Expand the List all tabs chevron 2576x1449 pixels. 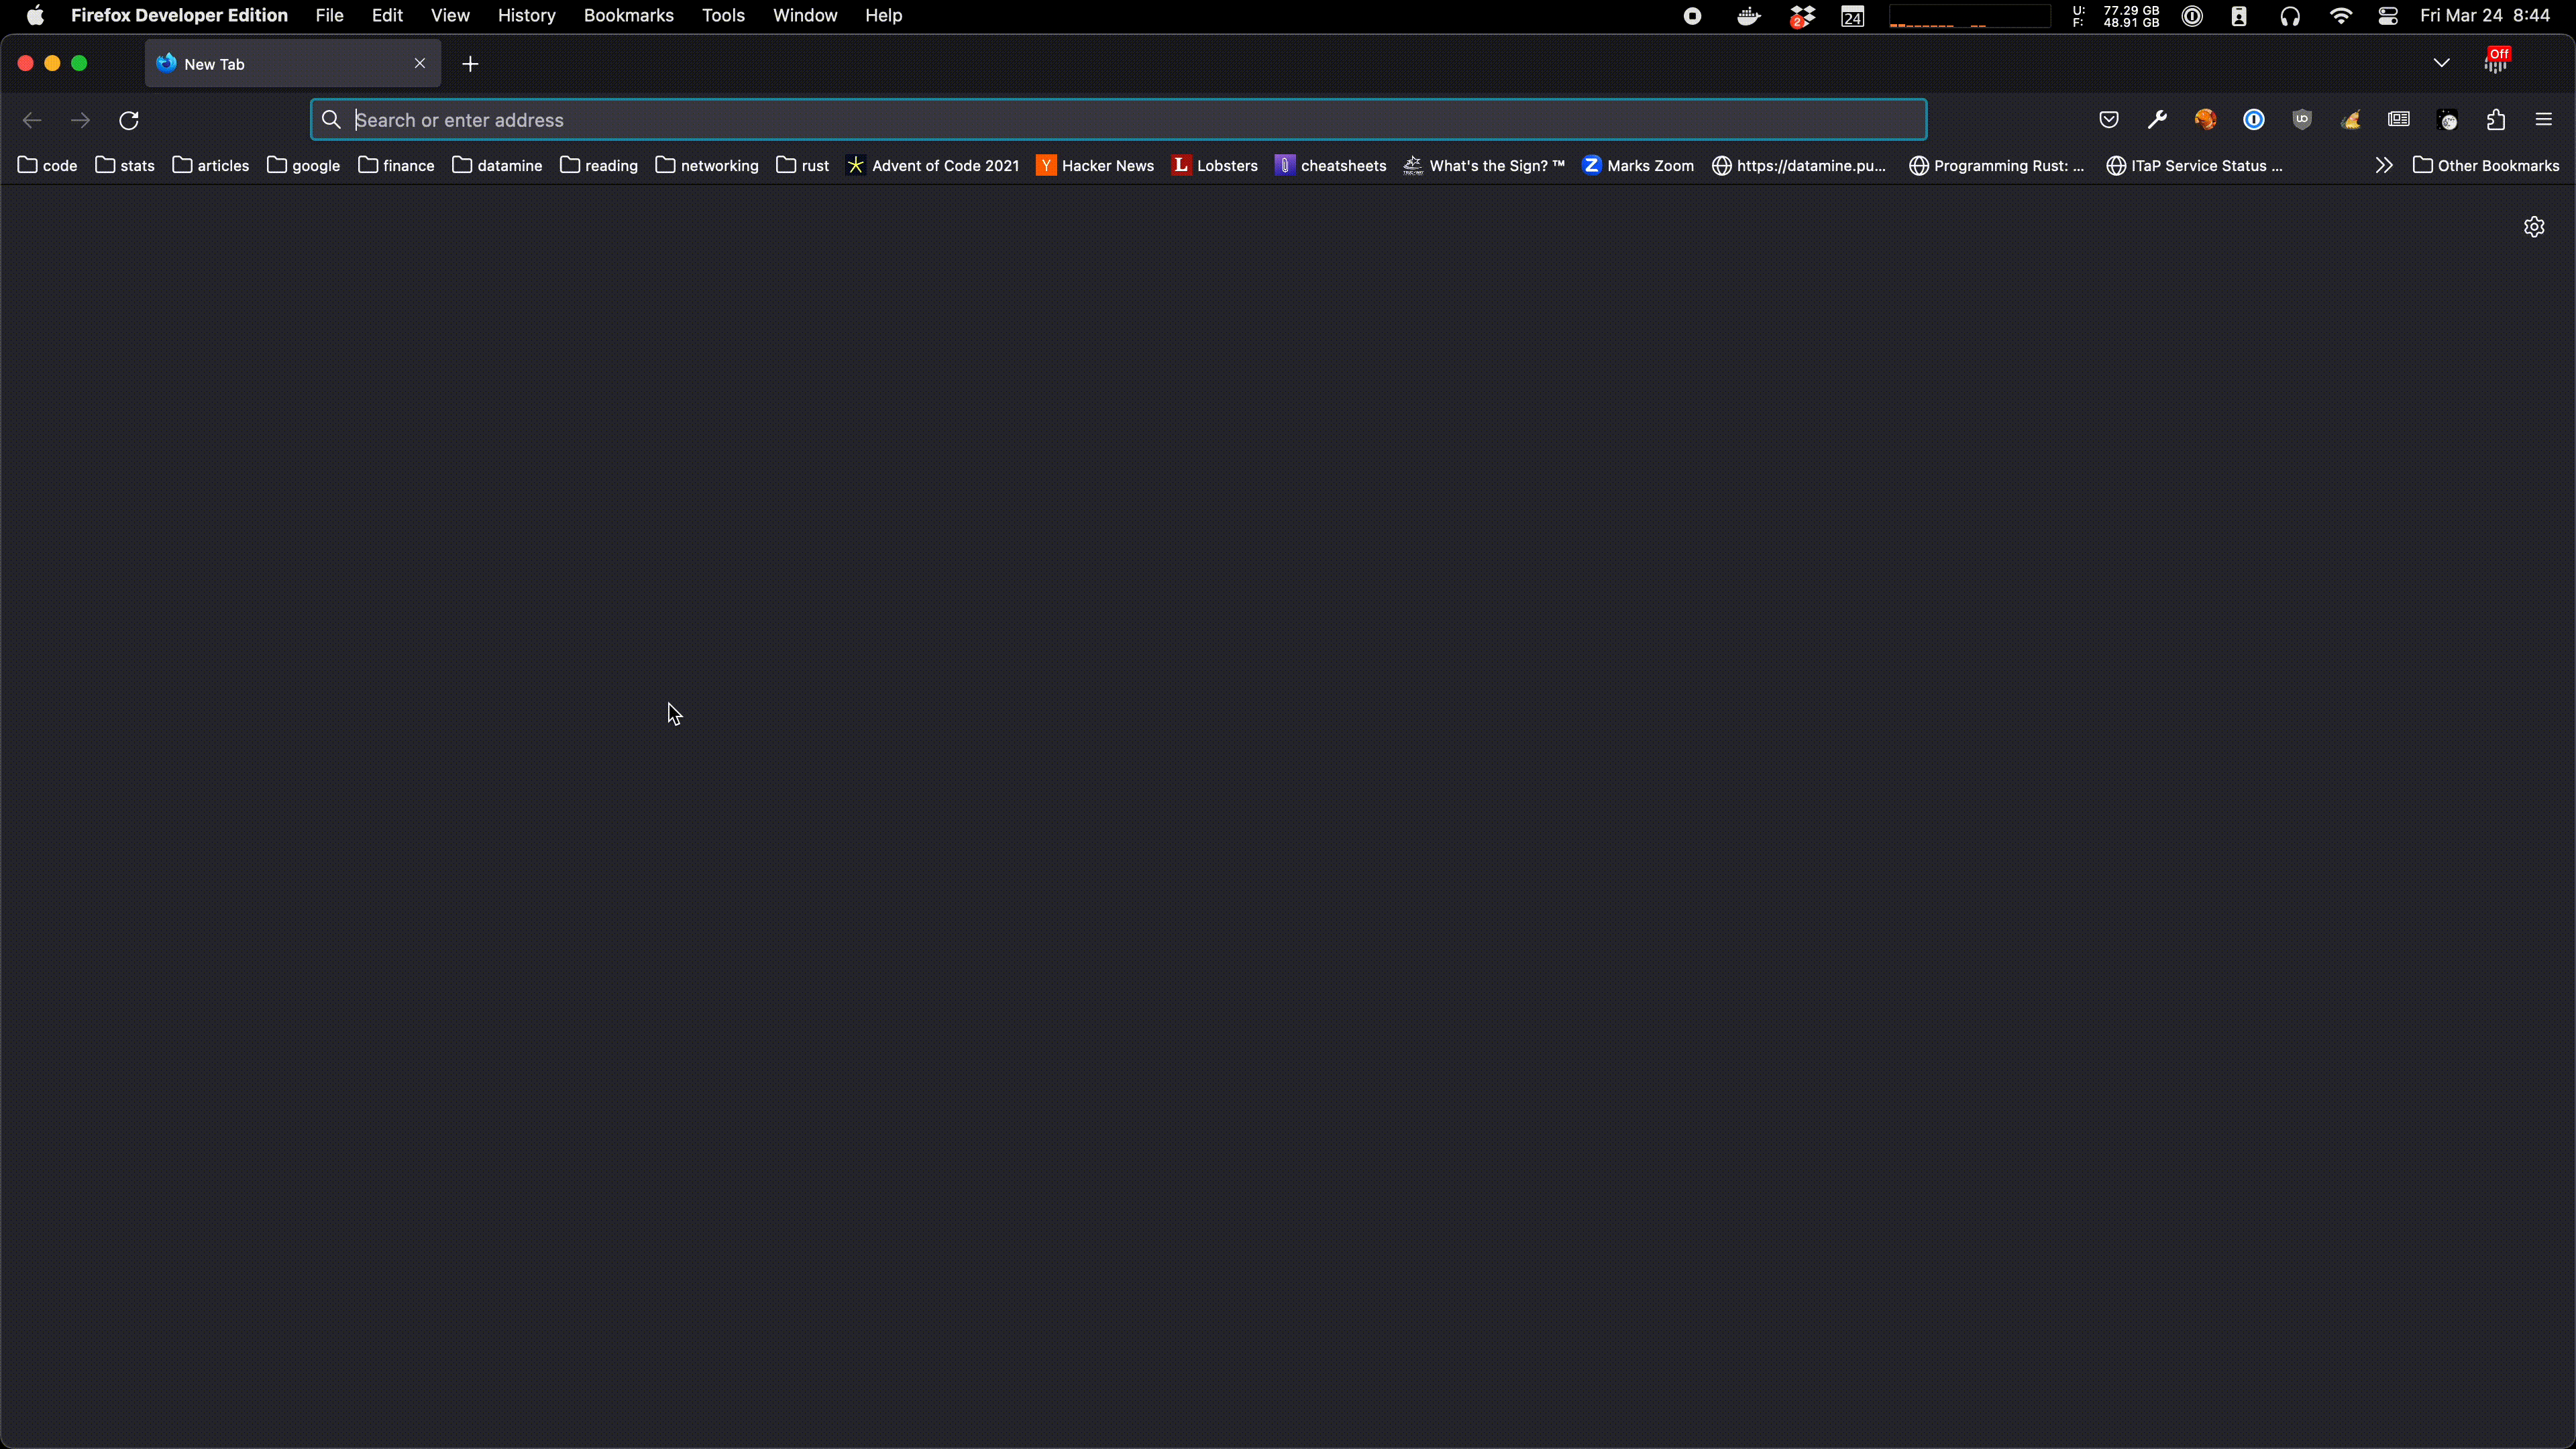(x=2441, y=63)
